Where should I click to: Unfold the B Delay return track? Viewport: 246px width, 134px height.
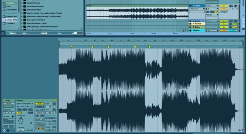tap(190, 27)
